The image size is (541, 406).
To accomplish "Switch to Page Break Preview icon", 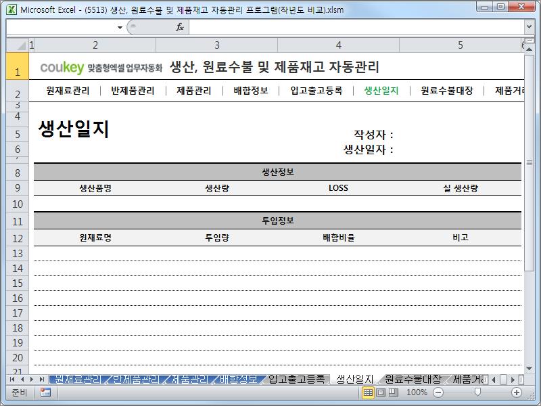I will click(x=394, y=392).
